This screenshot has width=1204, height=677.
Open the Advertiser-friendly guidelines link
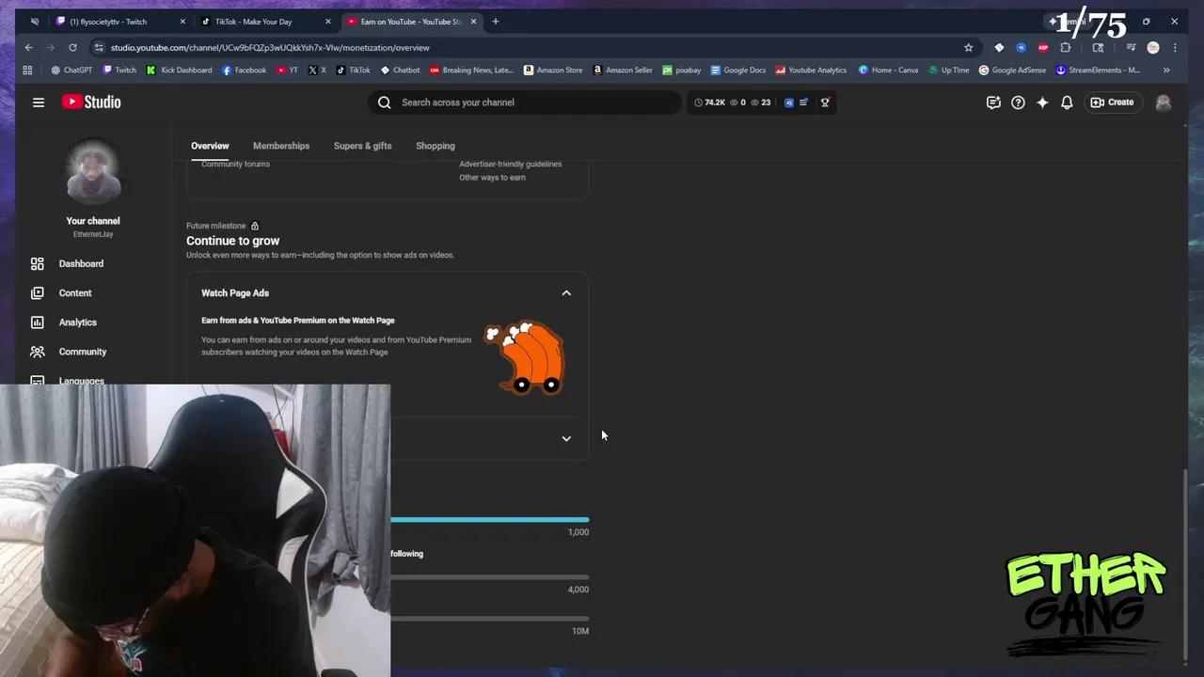pyautogui.click(x=511, y=164)
